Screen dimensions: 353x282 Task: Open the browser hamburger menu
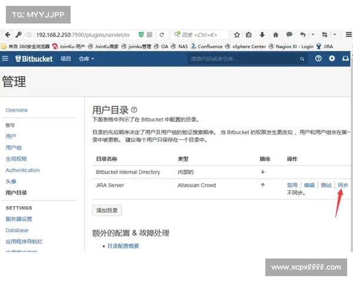tap(349, 35)
